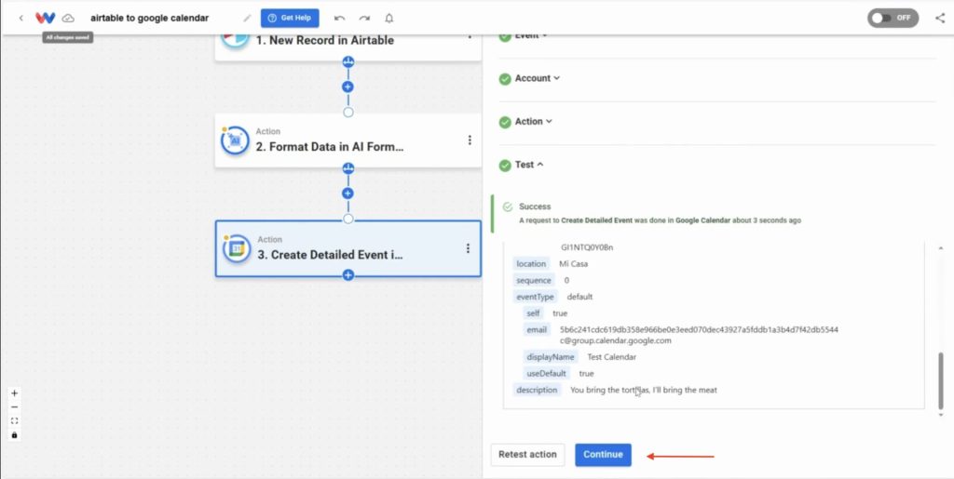The height and width of the screenshot is (479, 954).
Task: Check the cloud save status icon
Action: tap(68, 19)
